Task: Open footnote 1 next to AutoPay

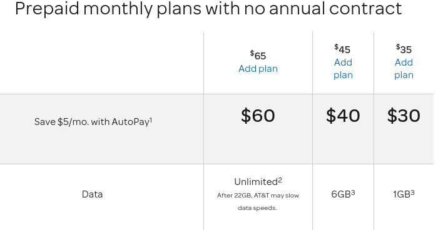Action: click(x=151, y=119)
